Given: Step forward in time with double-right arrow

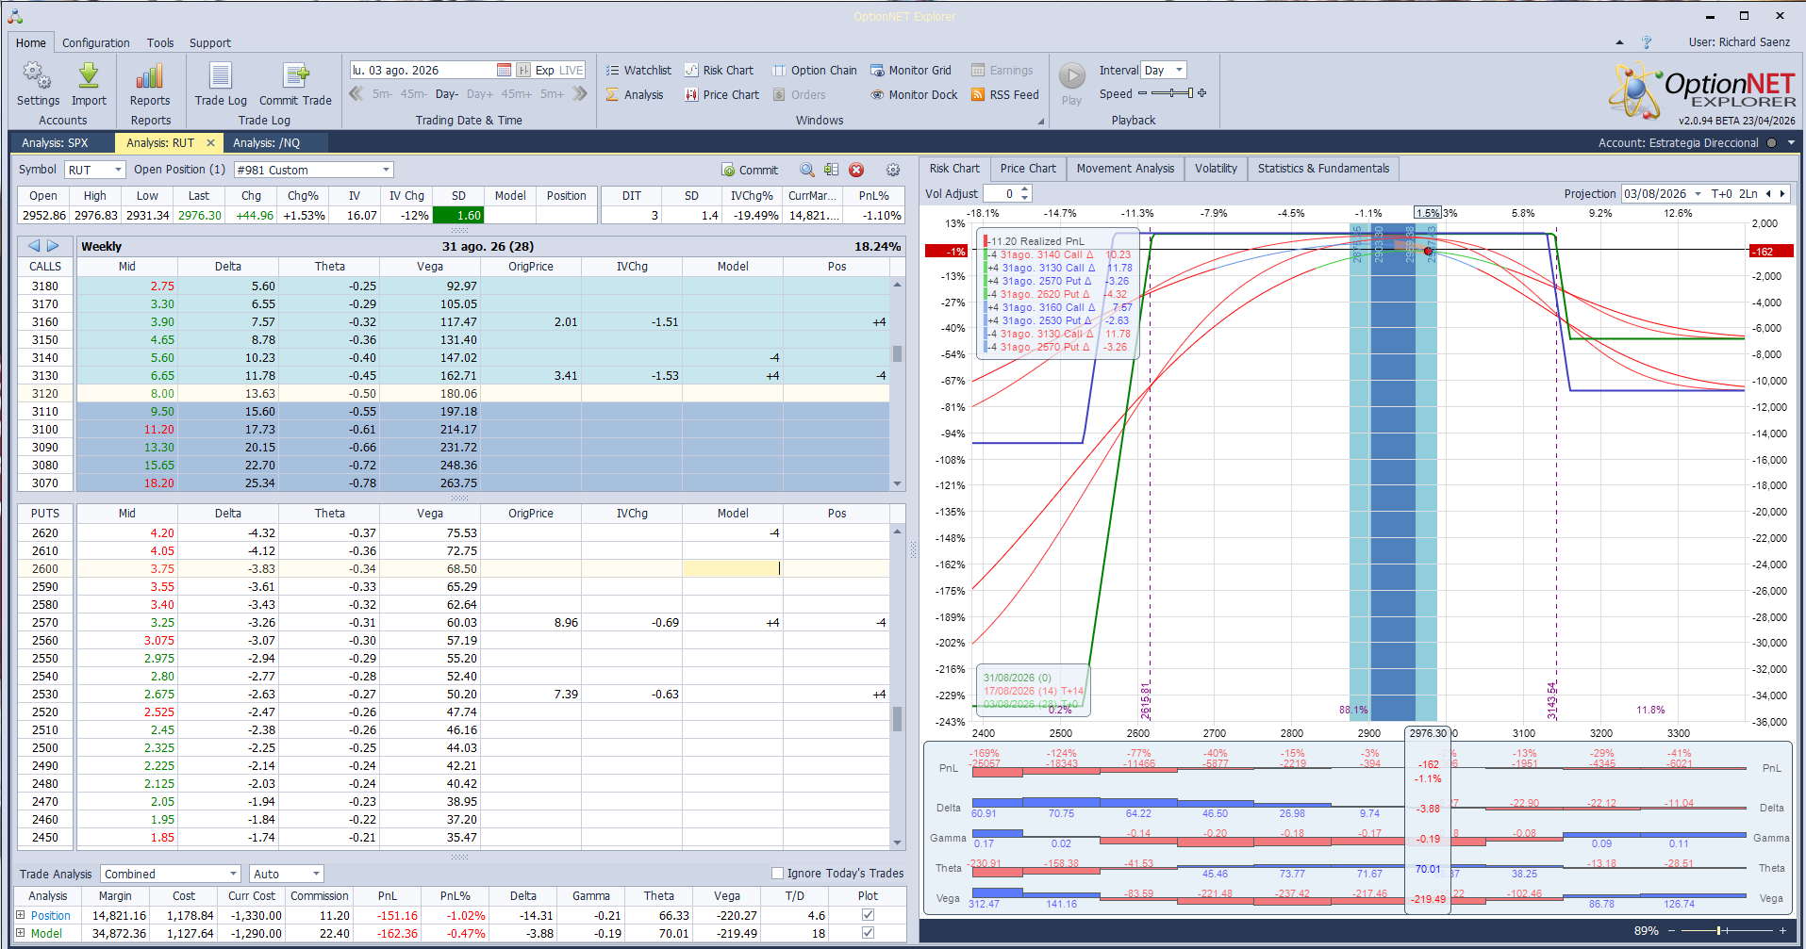Looking at the screenshot, I should click(580, 93).
